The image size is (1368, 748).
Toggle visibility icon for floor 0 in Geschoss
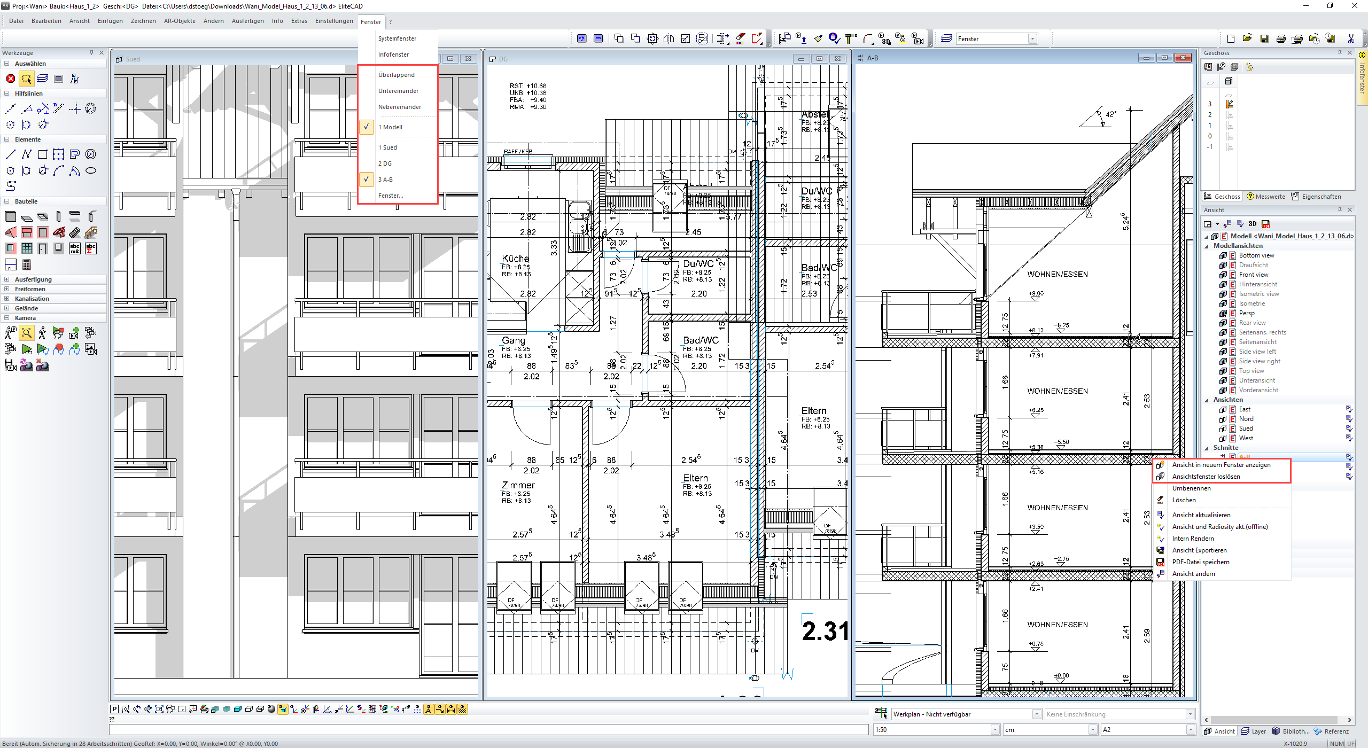(x=1229, y=136)
